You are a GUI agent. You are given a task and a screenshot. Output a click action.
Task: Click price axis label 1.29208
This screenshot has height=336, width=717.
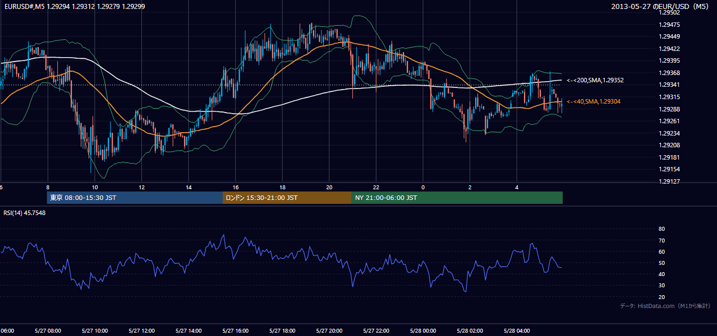pos(669,145)
